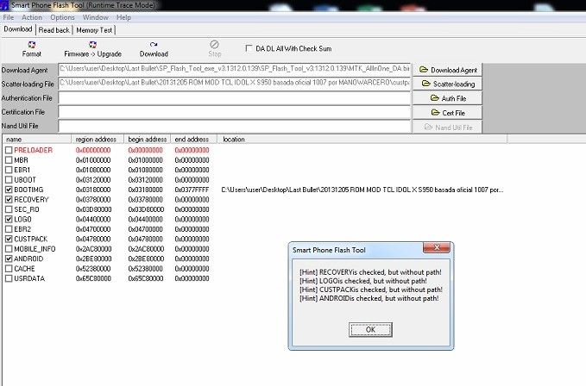This screenshot has height=386, width=586.
Task: Click begin address 0x65C80000 in USRDATA row
Action: pyautogui.click(x=146, y=278)
